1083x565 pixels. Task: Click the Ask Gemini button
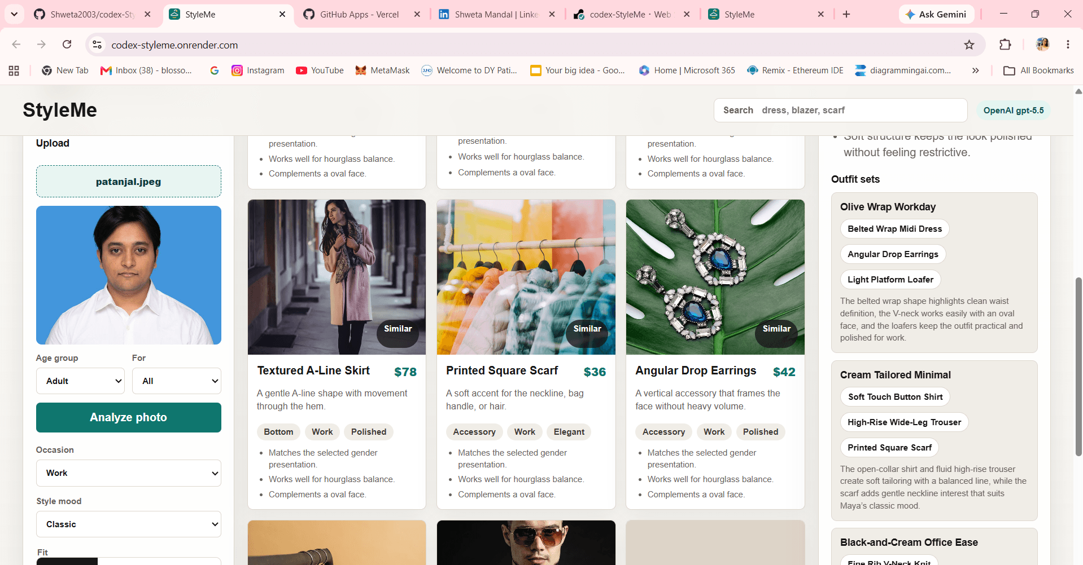coord(936,14)
